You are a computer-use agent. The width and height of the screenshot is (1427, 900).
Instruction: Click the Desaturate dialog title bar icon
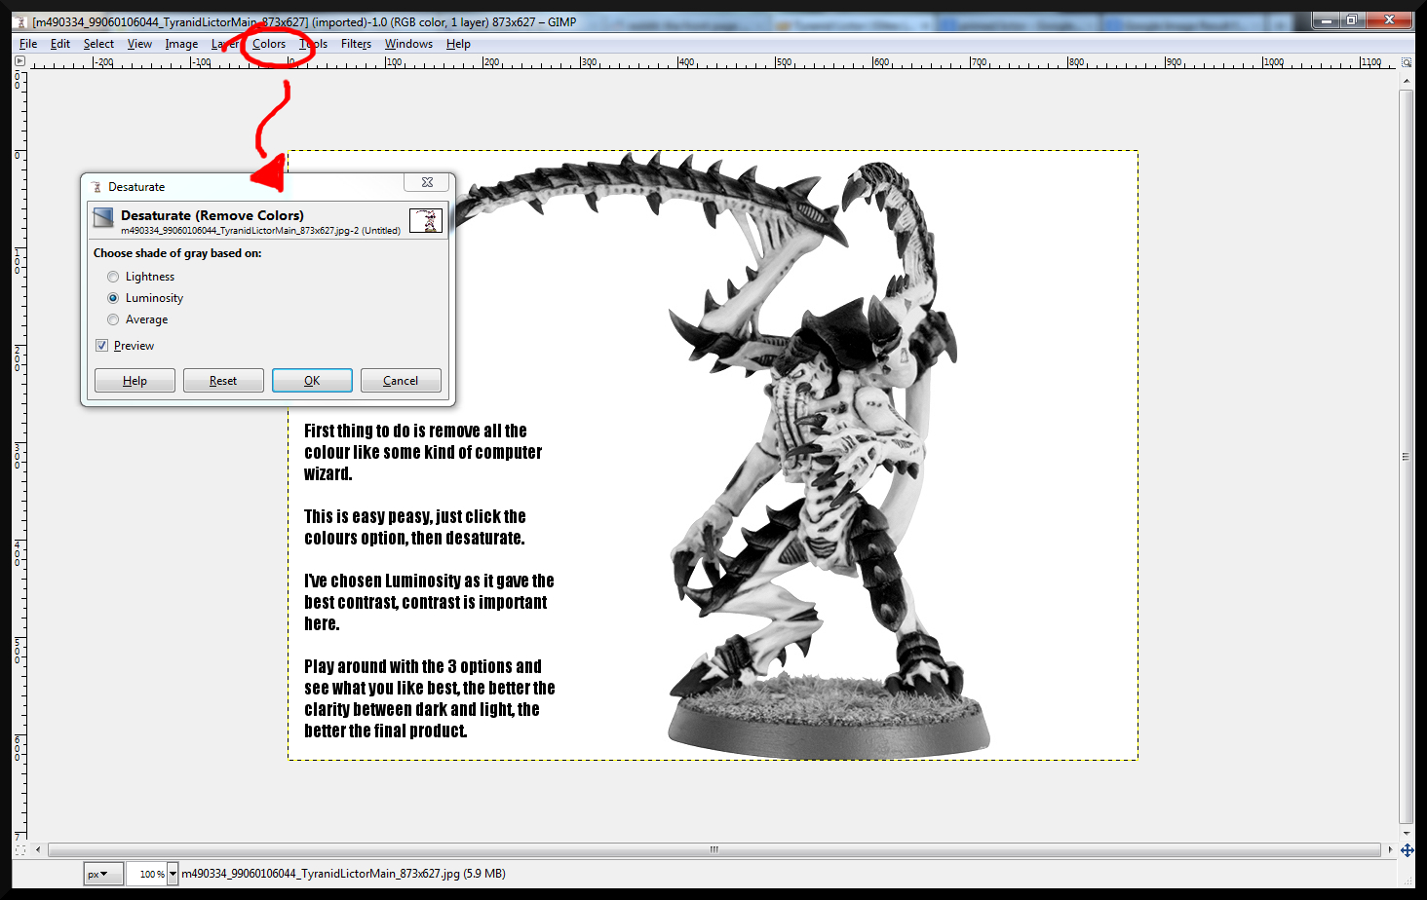point(96,187)
